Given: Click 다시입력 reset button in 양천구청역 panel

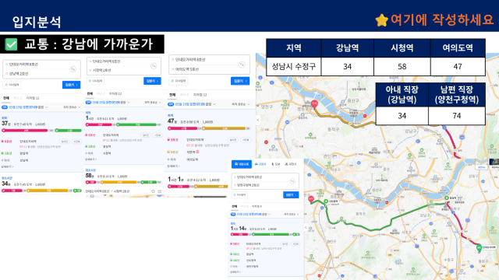Looking at the screenshot, I should tap(239, 194).
